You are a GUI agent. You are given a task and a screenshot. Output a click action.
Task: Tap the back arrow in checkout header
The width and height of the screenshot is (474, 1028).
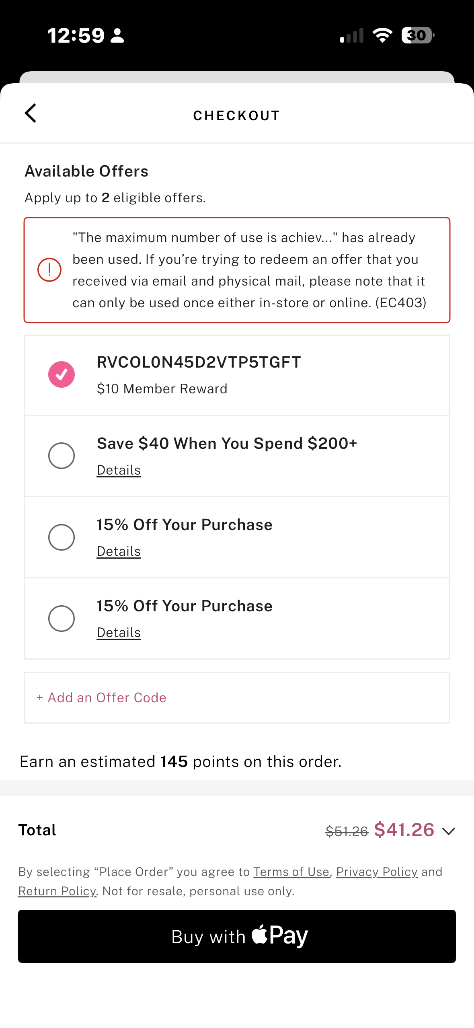tap(31, 113)
